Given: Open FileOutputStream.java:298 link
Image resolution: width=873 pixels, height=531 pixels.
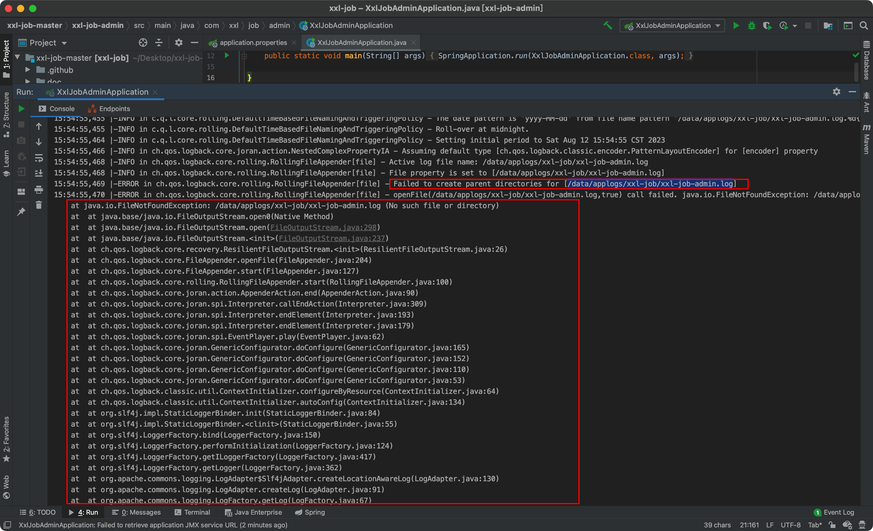Looking at the screenshot, I should click(x=323, y=227).
